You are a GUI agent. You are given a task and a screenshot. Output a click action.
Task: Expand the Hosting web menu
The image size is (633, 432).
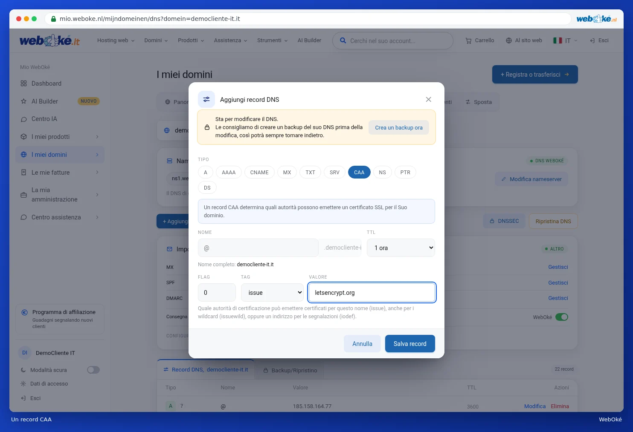[x=116, y=40]
